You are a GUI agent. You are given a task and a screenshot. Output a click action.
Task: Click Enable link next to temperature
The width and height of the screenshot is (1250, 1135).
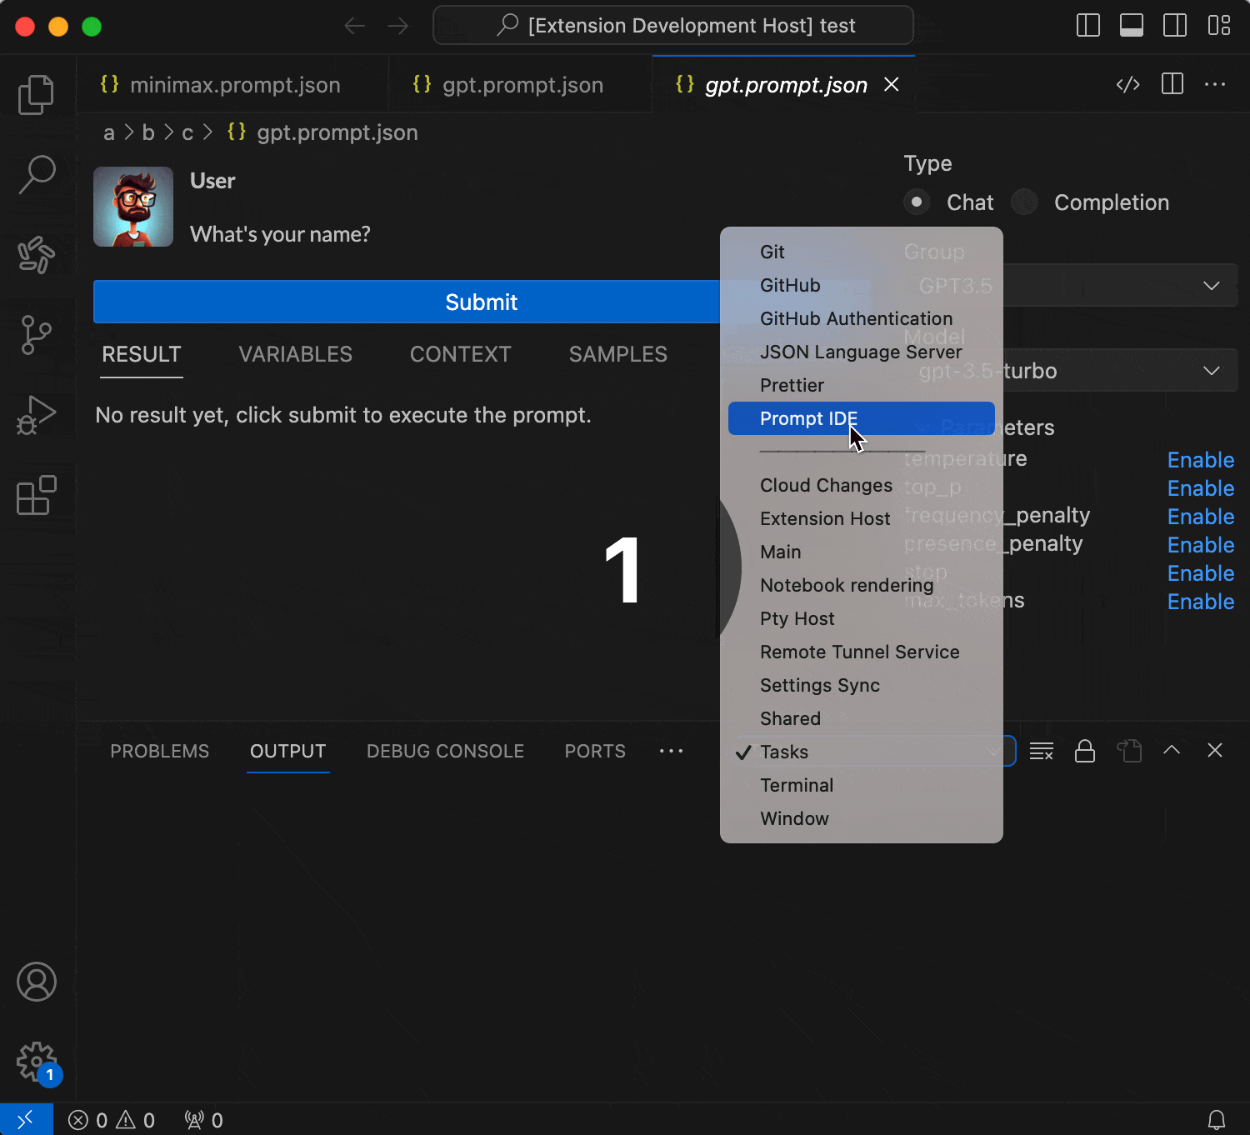tap(1200, 460)
